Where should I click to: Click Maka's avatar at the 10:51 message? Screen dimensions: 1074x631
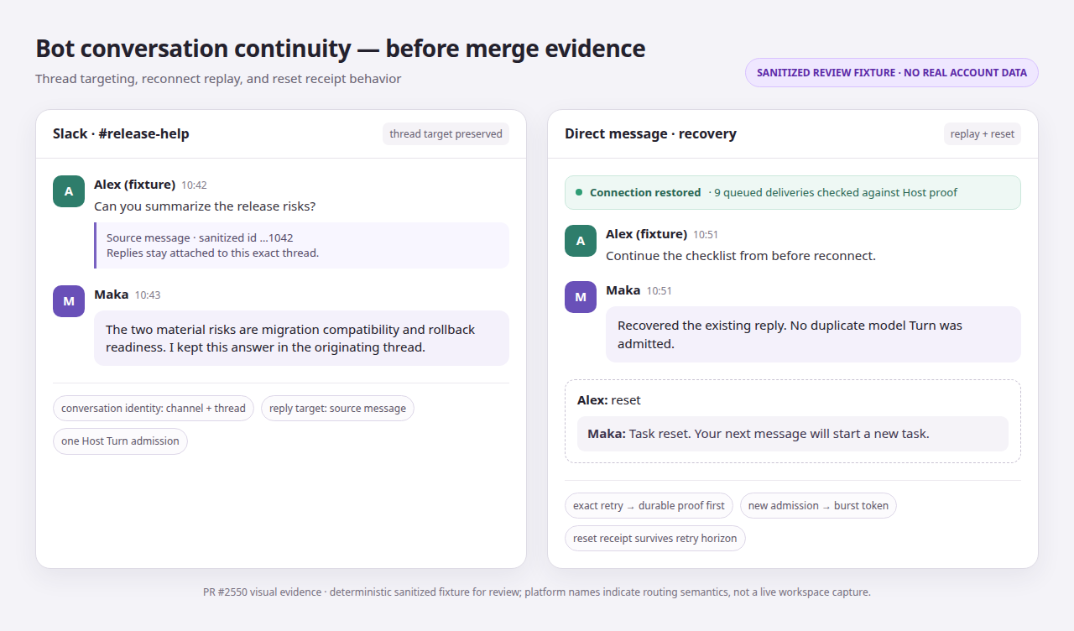(x=581, y=297)
